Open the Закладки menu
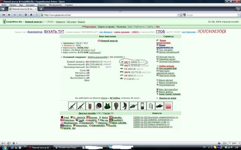 click(30, 5)
